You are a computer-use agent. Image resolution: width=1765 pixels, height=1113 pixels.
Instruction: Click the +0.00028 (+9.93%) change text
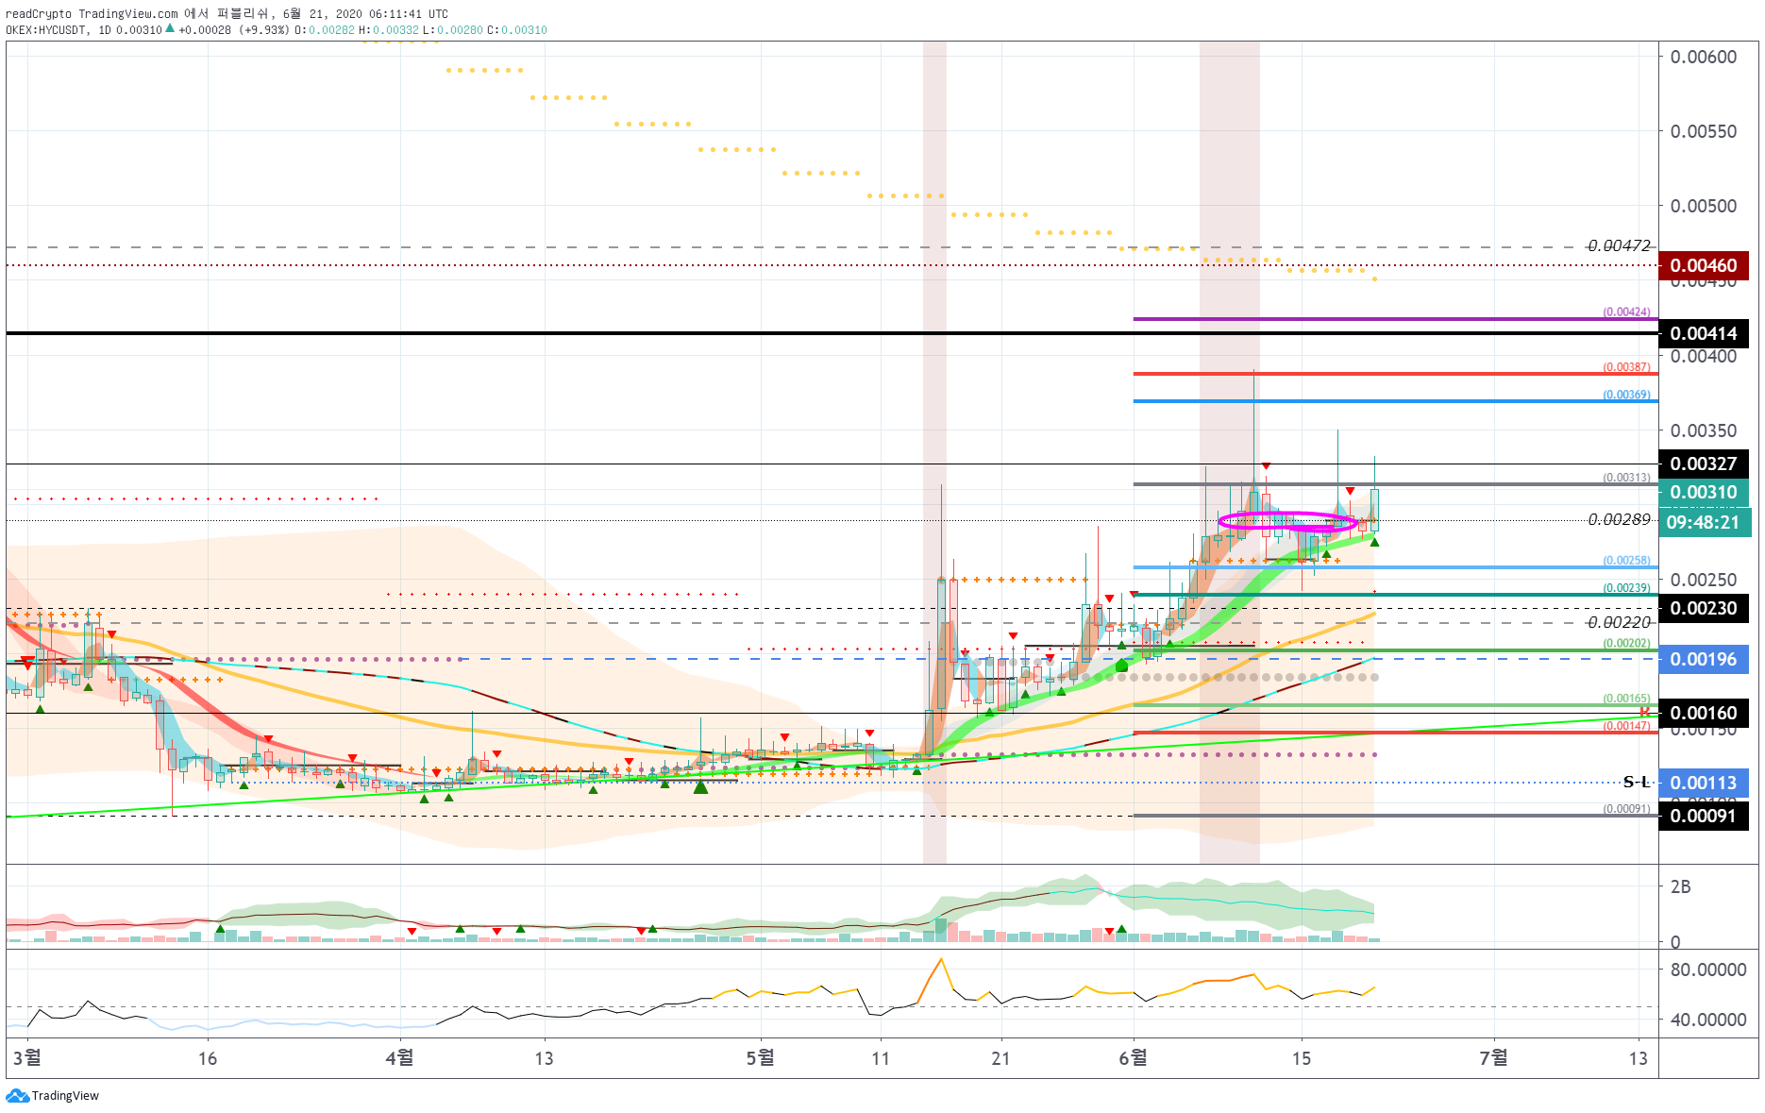tap(233, 30)
